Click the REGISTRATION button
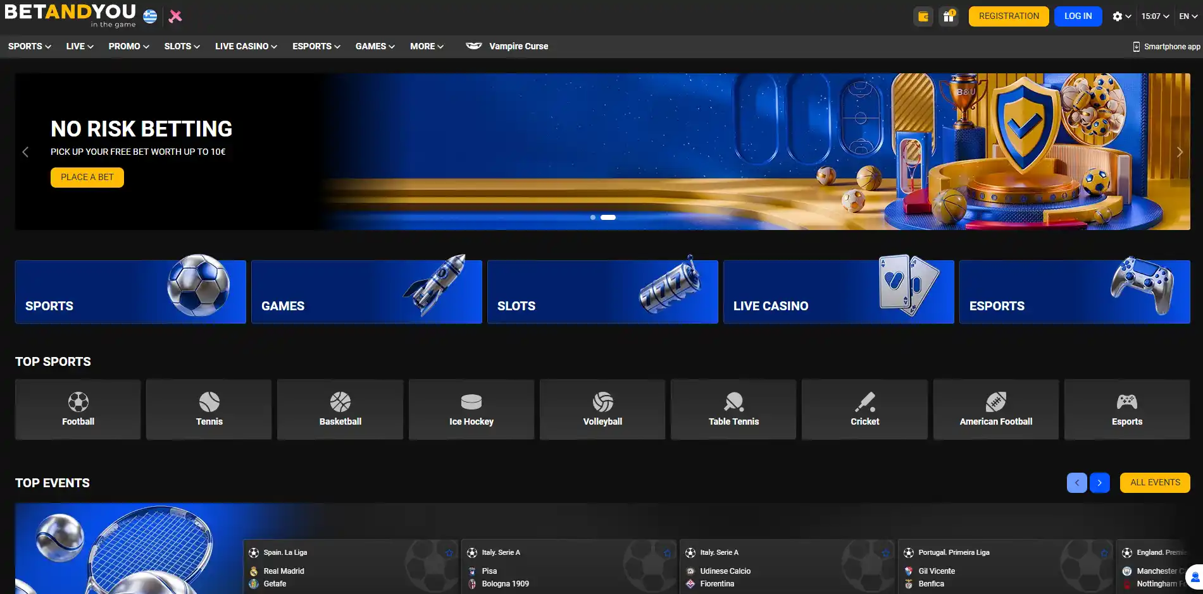 pos(1009,16)
